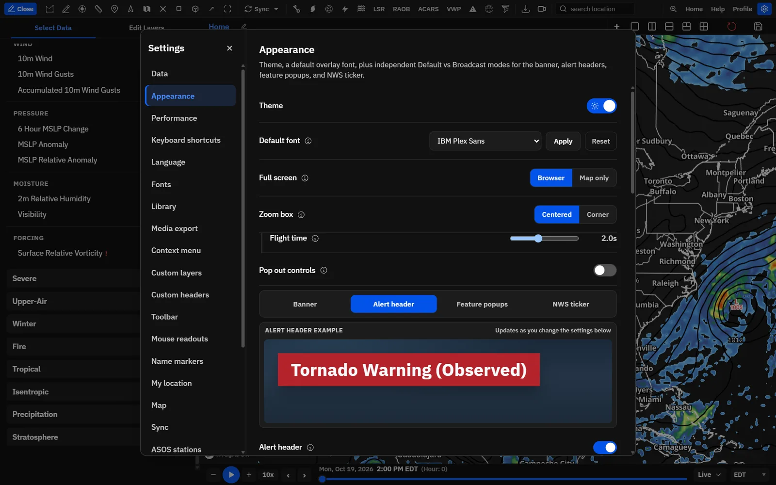Viewport: 776px width, 485px height.
Task: Select Browser full screen mode
Action: [551, 178]
